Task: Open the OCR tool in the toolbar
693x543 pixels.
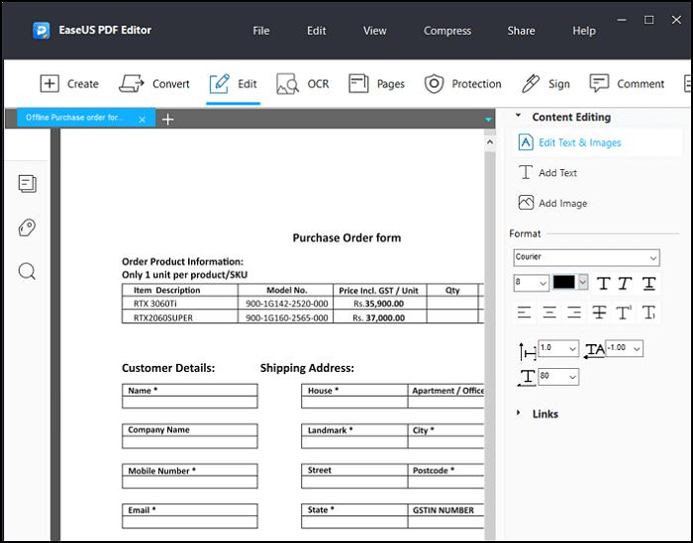Action: click(303, 84)
